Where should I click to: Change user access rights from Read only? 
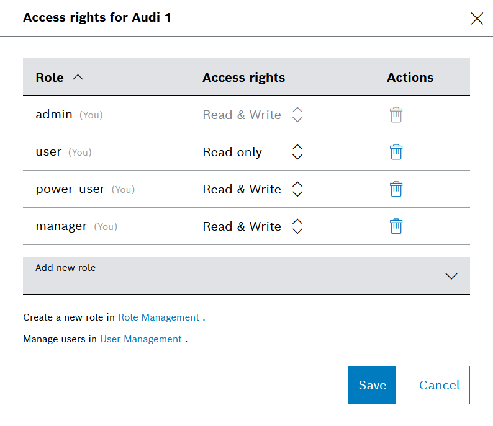tap(297, 152)
